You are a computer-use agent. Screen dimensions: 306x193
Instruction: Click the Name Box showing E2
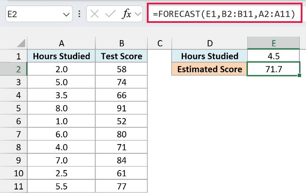[x=39, y=14]
